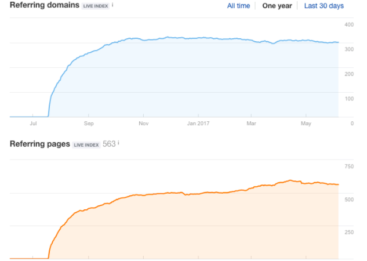Click Live Index badge for Referring domains
The image size is (367, 261).
(x=96, y=6)
